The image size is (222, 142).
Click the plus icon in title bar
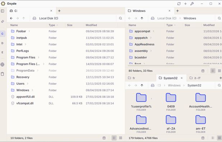point(185,4)
